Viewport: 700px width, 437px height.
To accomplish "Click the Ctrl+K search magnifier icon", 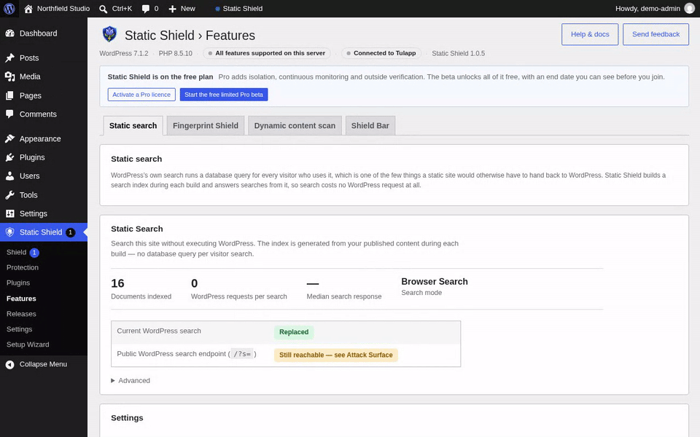I will 103,9.
